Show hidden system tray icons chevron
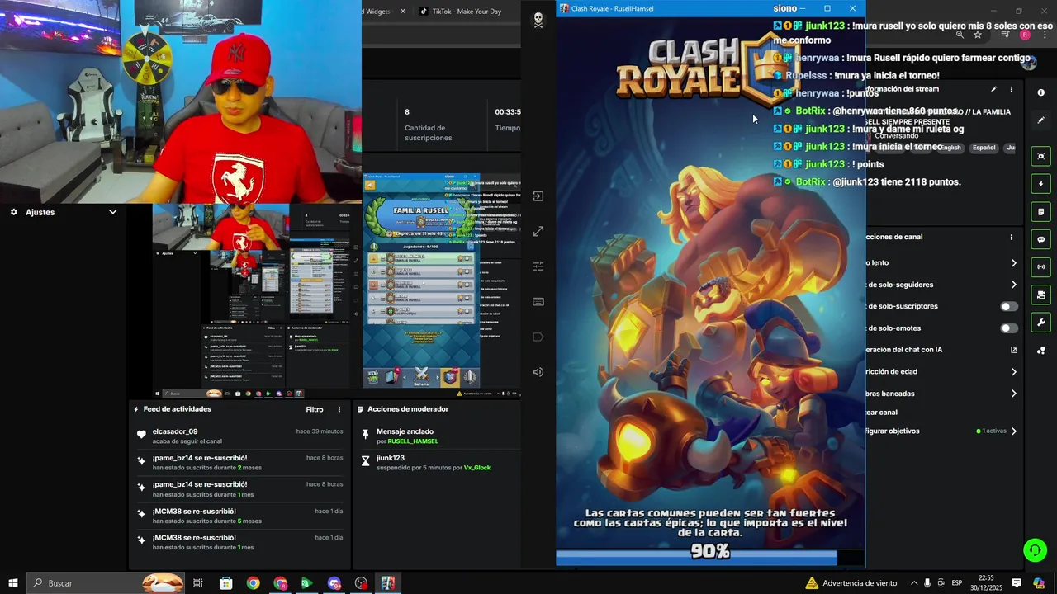This screenshot has height=594, width=1057. pyautogui.click(x=913, y=583)
